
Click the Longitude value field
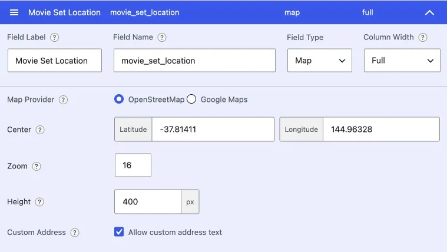tap(381, 129)
